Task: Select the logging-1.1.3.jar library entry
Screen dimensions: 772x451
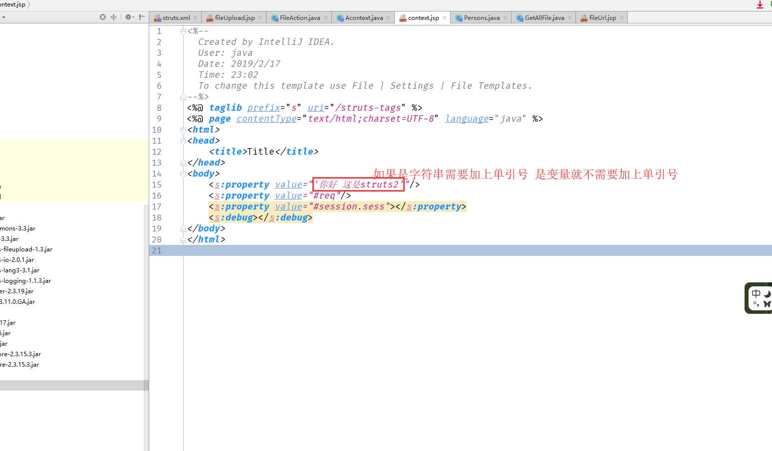Action: (x=25, y=281)
